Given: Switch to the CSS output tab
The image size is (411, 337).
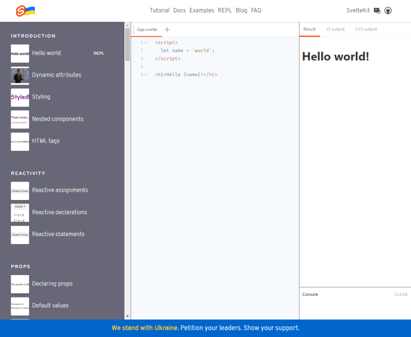Looking at the screenshot, I should pos(365,29).
